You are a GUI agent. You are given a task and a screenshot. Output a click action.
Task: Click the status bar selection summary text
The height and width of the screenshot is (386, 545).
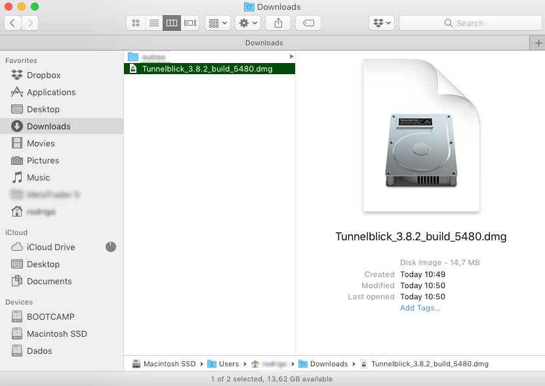pyautogui.click(x=272, y=379)
